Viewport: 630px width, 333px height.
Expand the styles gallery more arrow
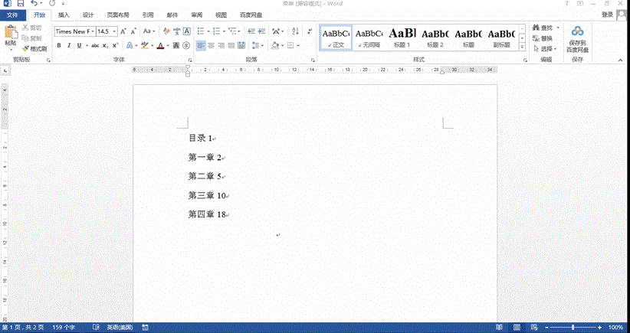click(522, 47)
